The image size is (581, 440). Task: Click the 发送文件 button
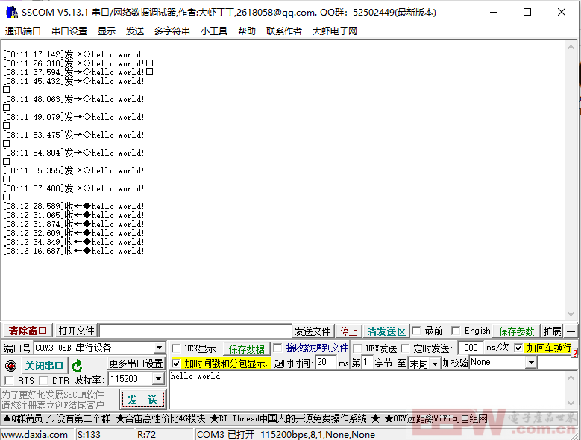tap(313, 331)
